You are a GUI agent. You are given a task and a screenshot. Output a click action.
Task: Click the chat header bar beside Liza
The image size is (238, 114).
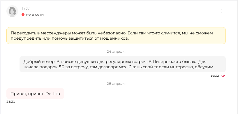tap(121, 11)
